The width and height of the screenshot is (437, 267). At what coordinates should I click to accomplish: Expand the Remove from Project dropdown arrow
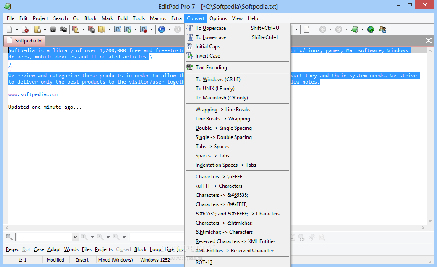click(x=151, y=29)
